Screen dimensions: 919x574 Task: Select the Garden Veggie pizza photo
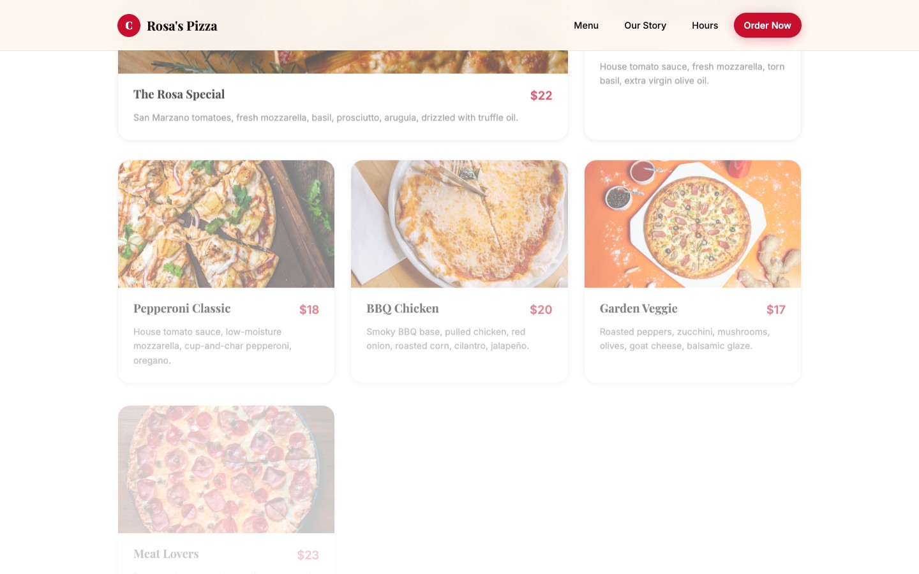tap(692, 224)
